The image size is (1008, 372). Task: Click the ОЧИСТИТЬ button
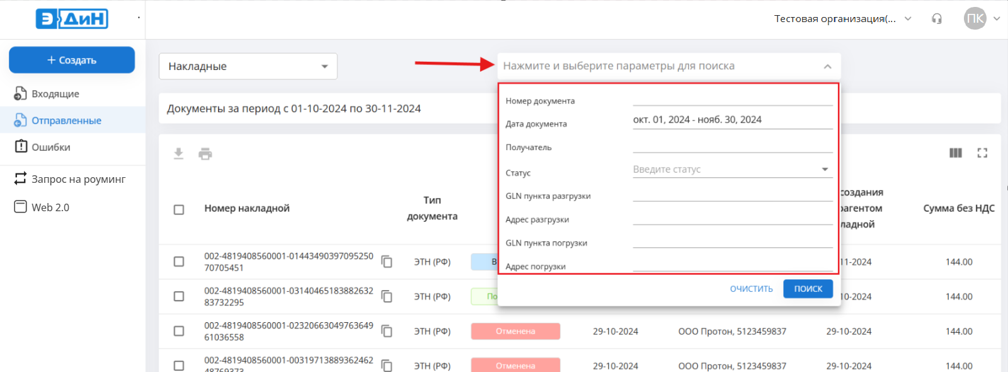(x=751, y=289)
